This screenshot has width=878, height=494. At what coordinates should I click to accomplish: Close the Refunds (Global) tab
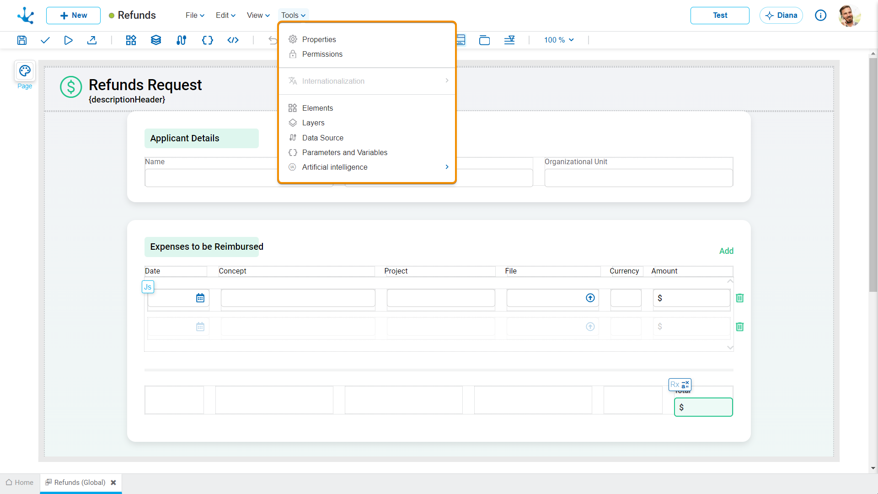[113, 483]
